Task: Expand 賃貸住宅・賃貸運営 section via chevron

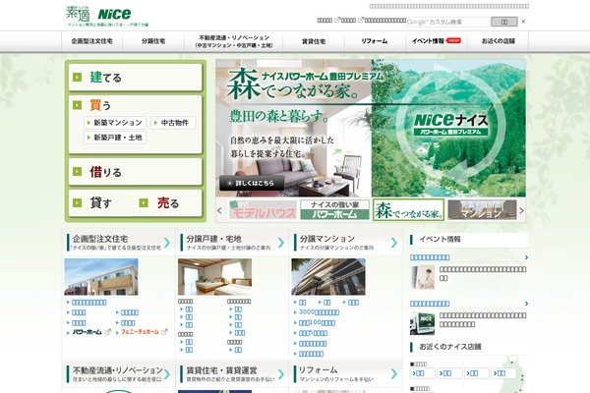Action: point(280,374)
